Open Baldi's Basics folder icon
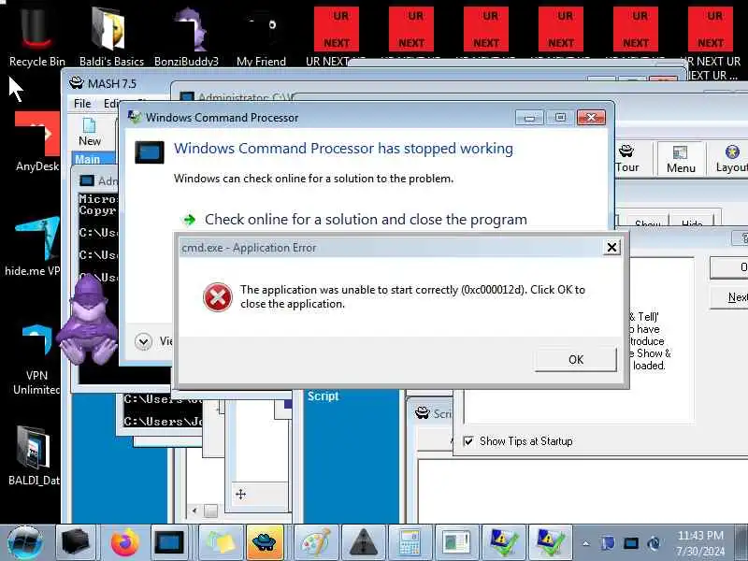 click(x=111, y=36)
